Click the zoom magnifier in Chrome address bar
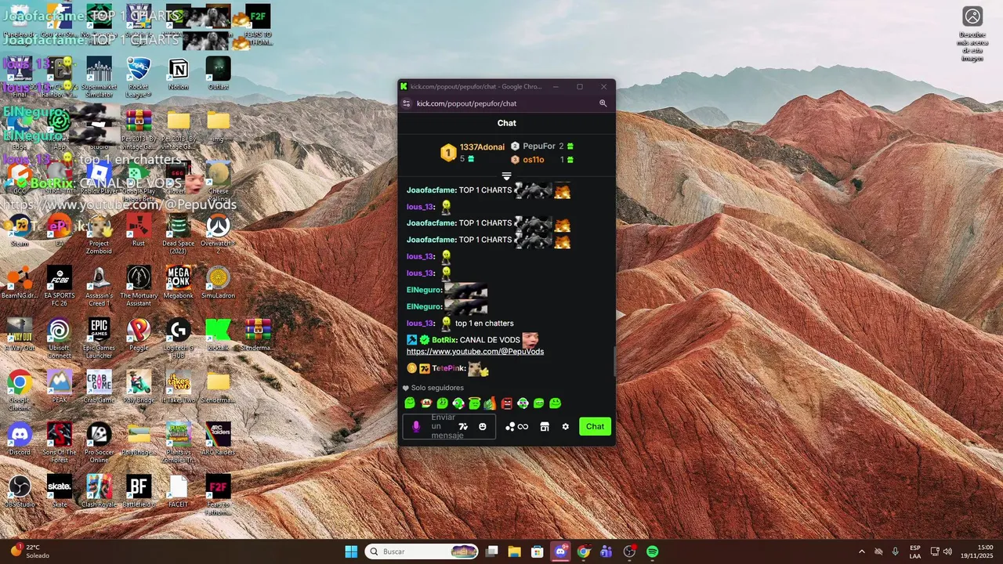 (603, 103)
